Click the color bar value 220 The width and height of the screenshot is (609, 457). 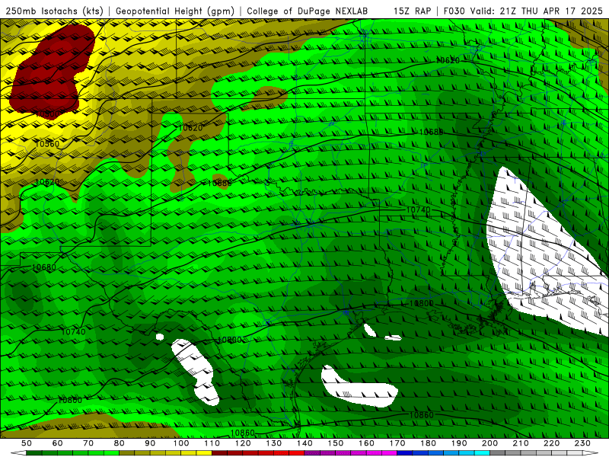point(552,443)
